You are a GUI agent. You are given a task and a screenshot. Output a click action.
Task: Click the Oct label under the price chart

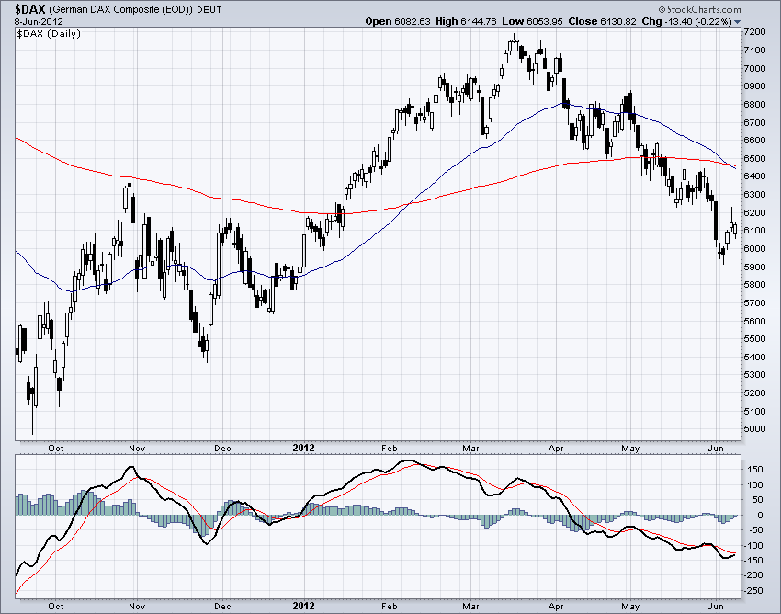(x=56, y=448)
